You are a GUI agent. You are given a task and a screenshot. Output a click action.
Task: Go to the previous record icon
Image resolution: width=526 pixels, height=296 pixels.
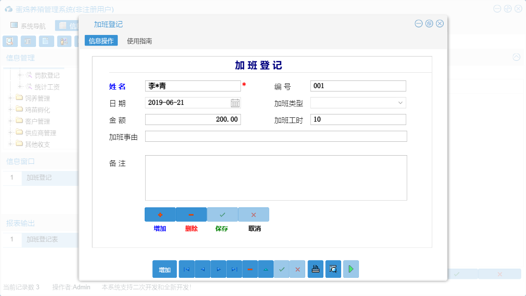(202, 269)
